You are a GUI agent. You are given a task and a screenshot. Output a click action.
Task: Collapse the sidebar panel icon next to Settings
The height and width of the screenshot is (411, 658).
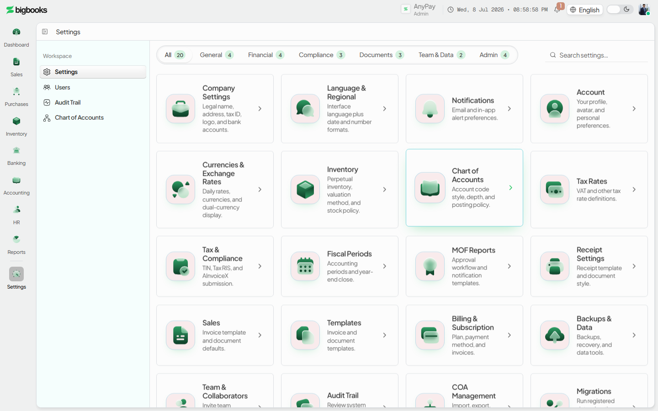[45, 32]
